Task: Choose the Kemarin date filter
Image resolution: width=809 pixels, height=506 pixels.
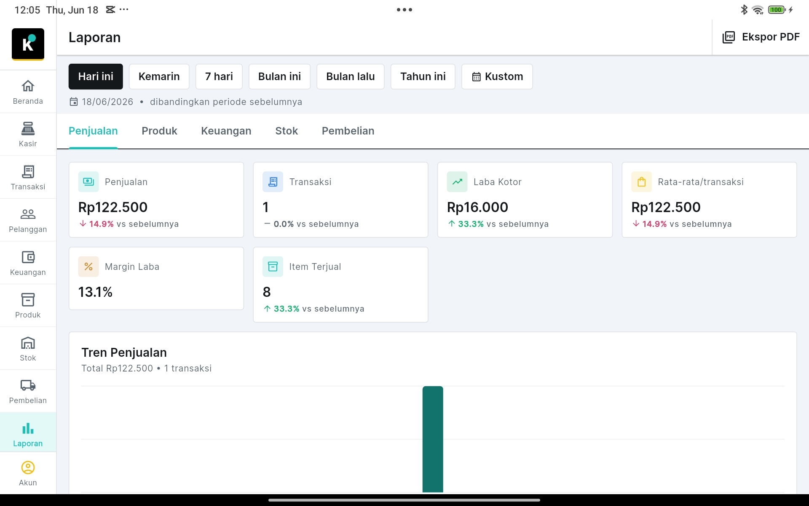Action: 159,76
